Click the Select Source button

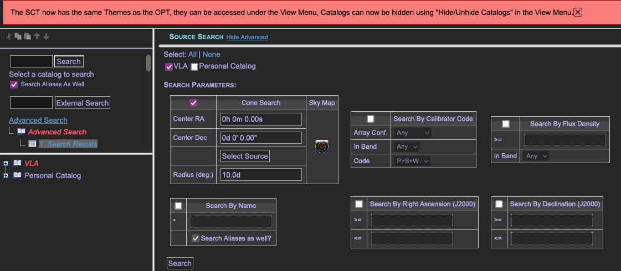point(245,156)
